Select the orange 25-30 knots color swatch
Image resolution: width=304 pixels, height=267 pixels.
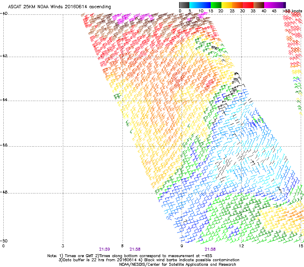[x=237, y=5]
